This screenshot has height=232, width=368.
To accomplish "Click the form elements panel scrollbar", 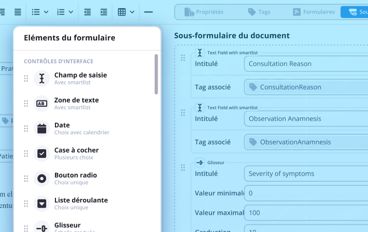I will 157,74.
